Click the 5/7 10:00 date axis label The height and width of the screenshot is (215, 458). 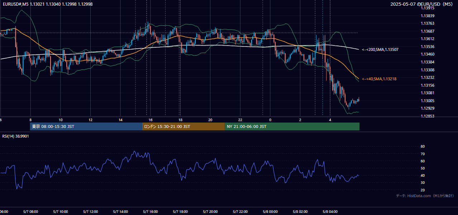pos(61,212)
